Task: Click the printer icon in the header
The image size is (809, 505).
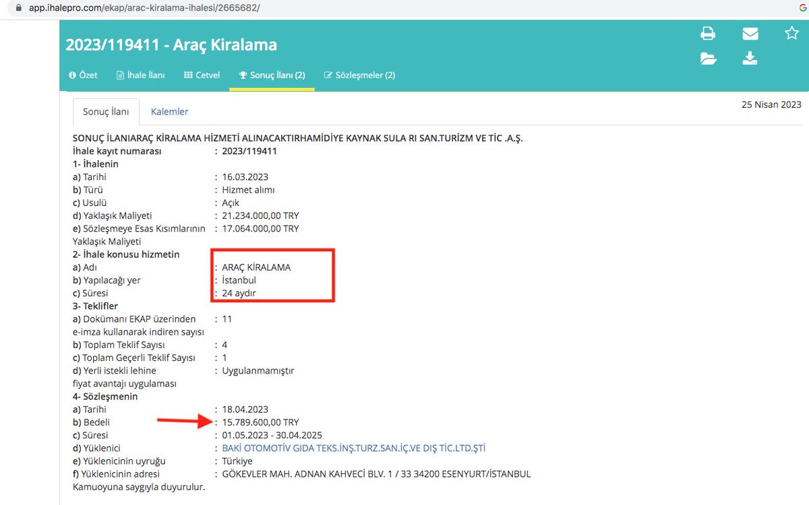Action: (708, 33)
